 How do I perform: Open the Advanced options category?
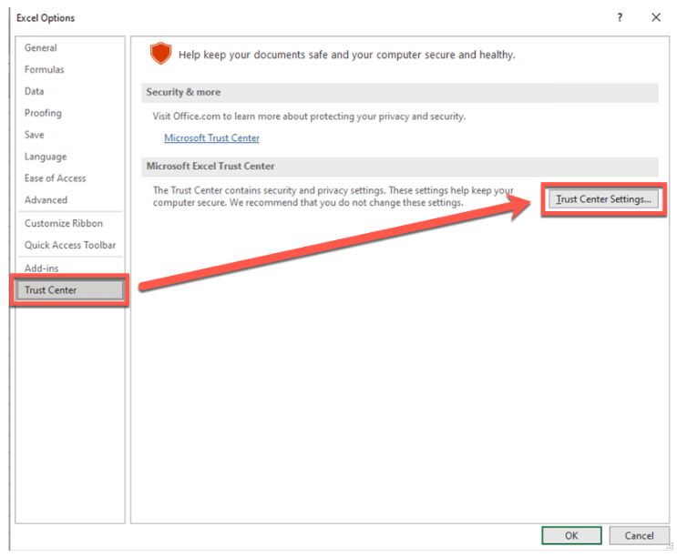46,200
